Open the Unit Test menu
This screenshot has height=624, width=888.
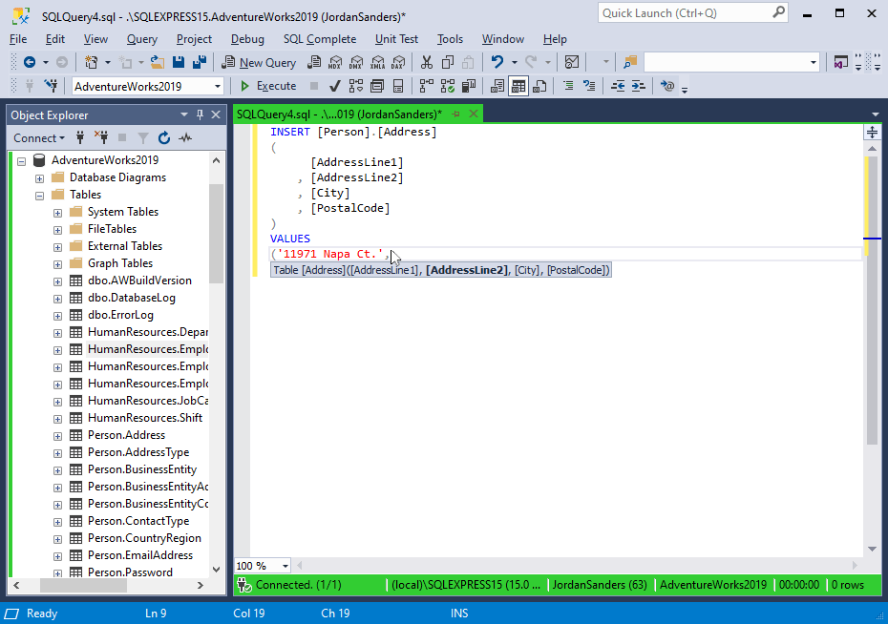click(x=396, y=39)
